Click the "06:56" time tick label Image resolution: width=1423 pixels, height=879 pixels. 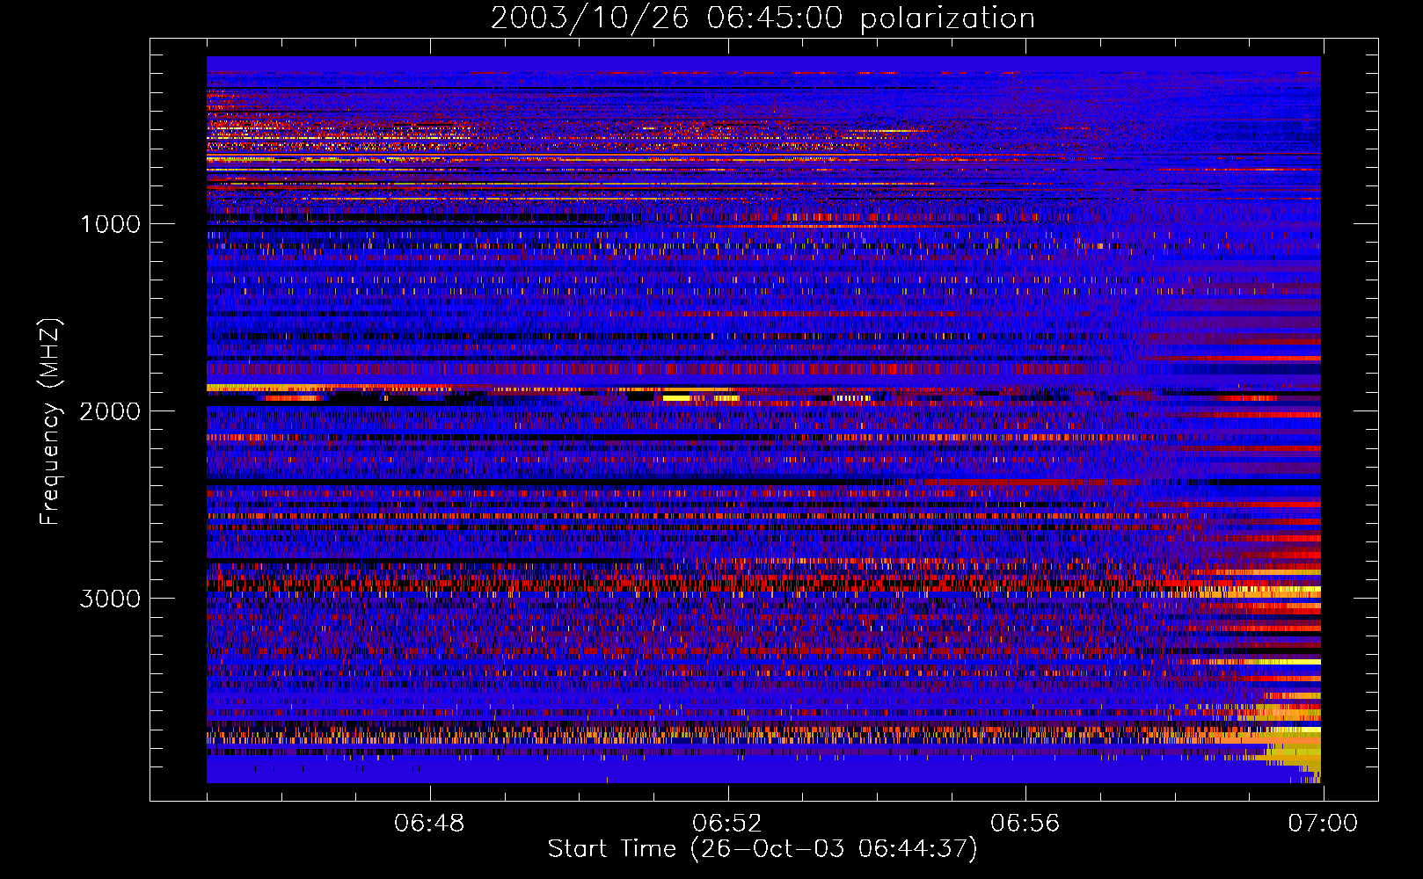tap(1025, 824)
